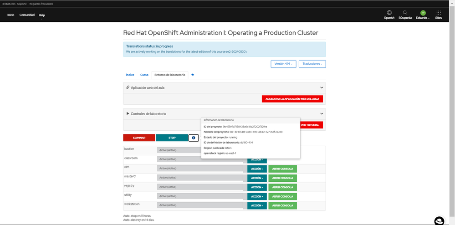Switch to the Índice tab
This screenshot has height=225, width=455.
[130, 75]
